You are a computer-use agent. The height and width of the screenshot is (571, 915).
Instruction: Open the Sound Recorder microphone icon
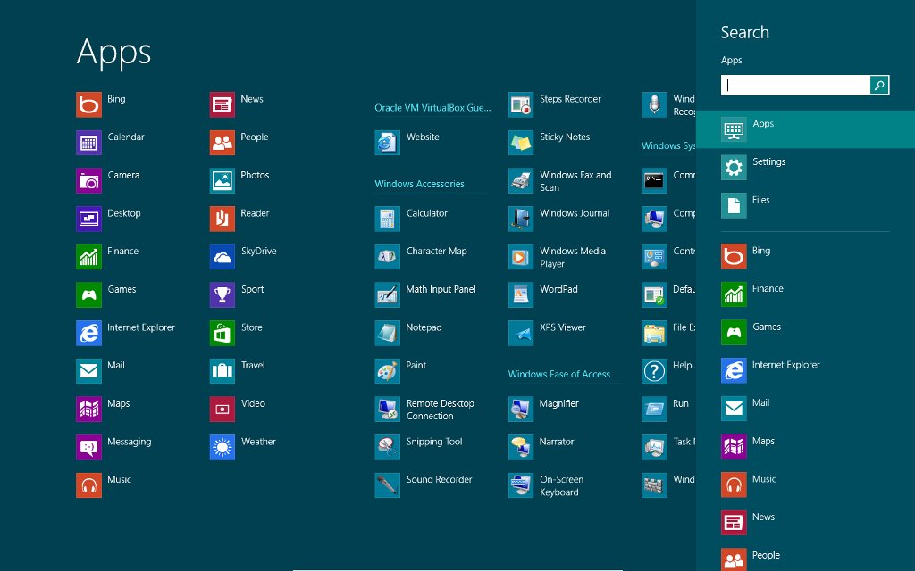[388, 485]
